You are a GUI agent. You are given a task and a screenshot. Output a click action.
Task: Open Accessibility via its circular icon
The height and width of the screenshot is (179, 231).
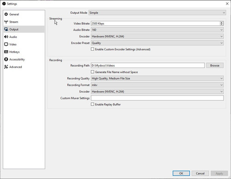pos(6,59)
